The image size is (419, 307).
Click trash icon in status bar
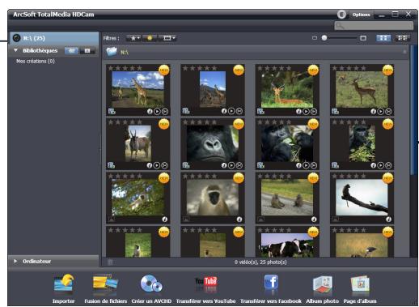tap(110, 262)
